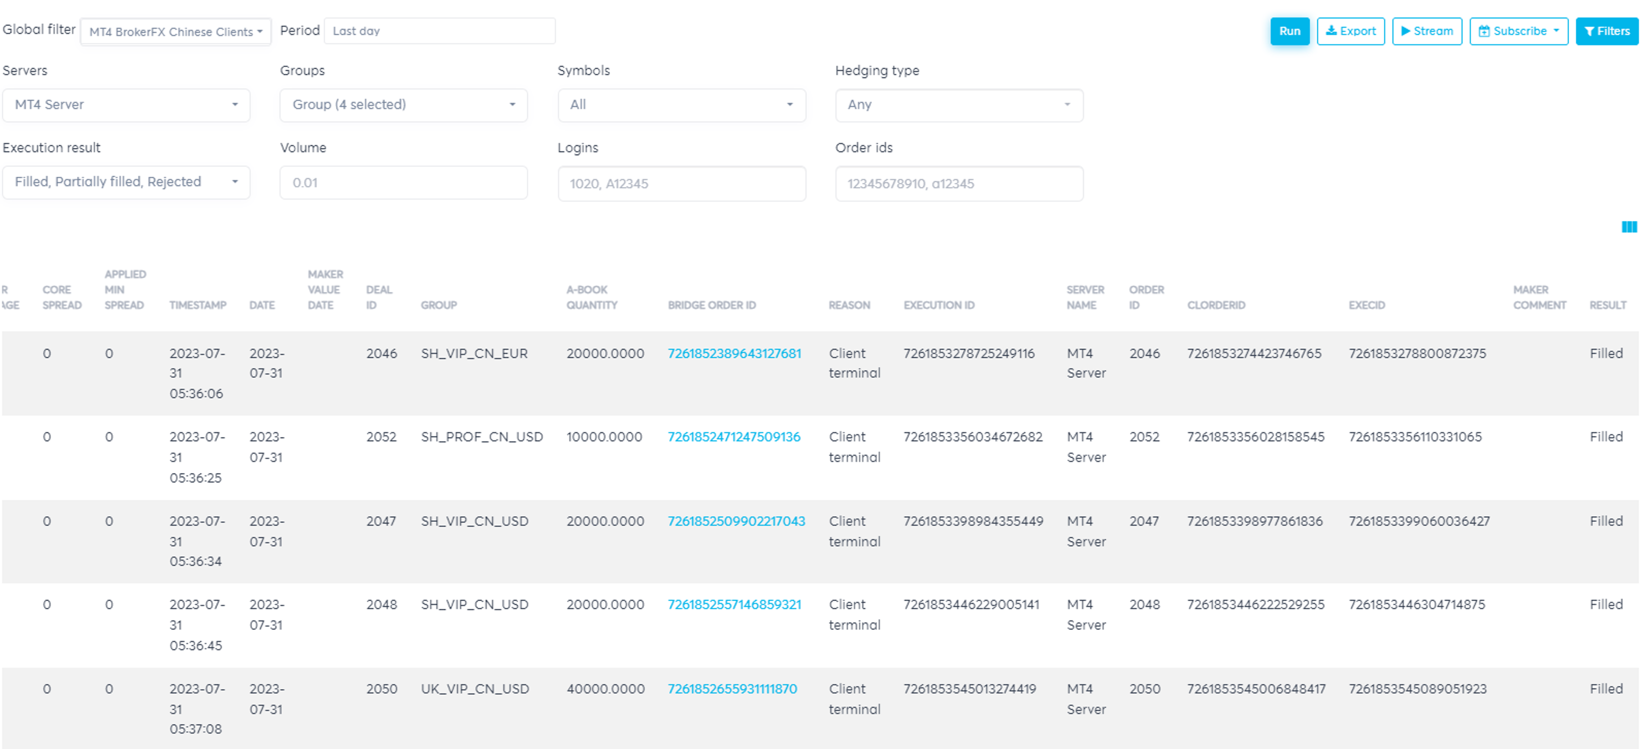Sort by the Maker Value Date header
Viewport: 1641px width, 749px height.
click(x=325, y=290)
